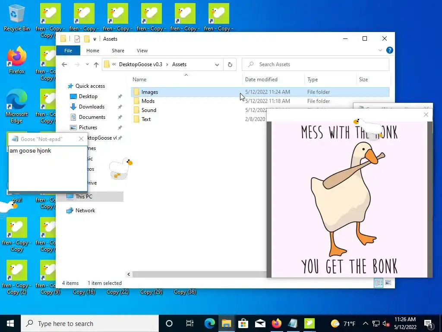442x332 pixels.
Task: Open the Recycle Bin desktop icon
Action: coord(17,17)
